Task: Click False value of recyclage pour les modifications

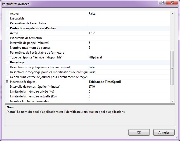Action: (92, 72)
